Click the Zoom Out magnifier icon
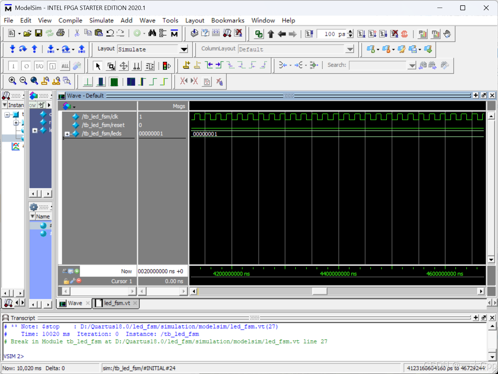Screen dimensions: 498x374 tap(23, 81)
